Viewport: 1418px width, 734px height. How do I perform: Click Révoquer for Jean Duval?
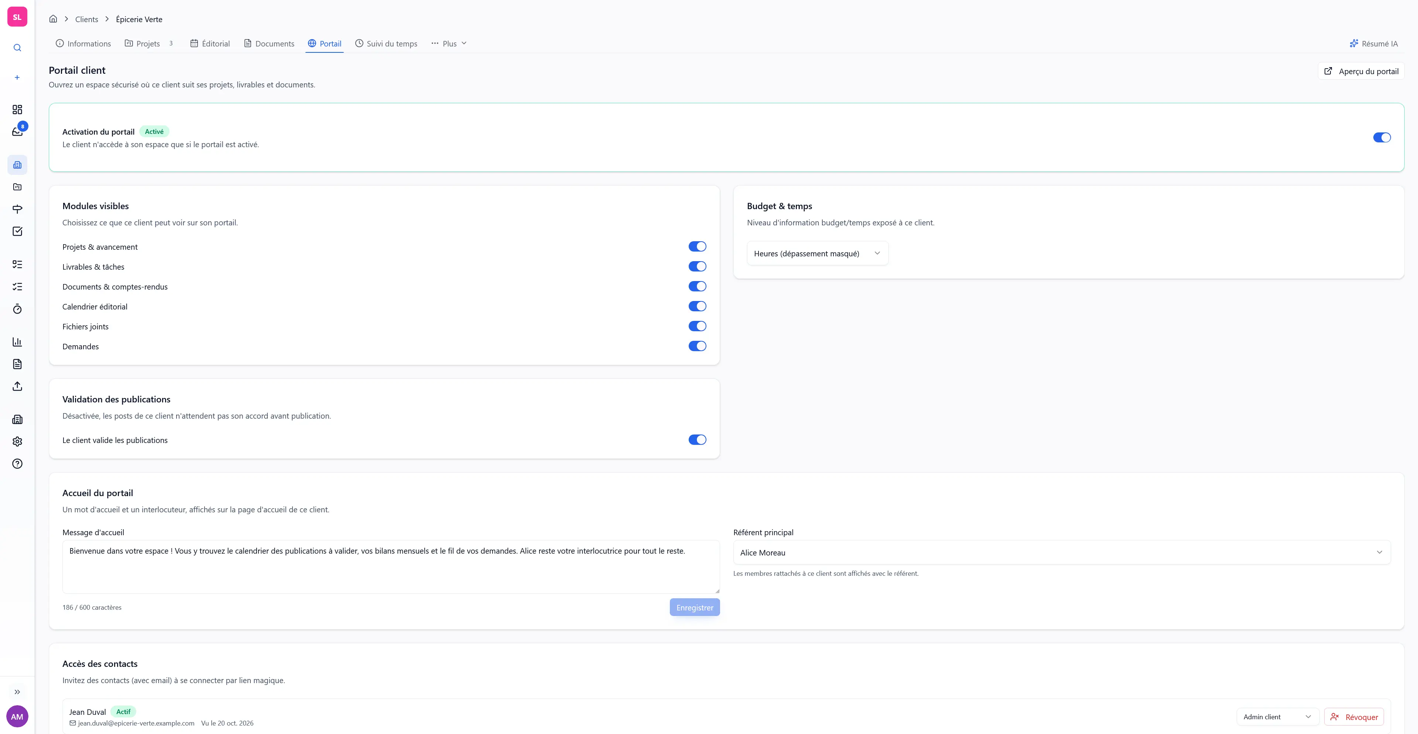1354,717
